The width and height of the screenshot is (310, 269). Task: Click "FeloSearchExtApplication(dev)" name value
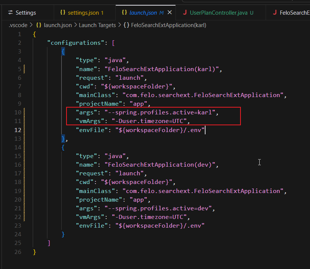pos(160,165)
